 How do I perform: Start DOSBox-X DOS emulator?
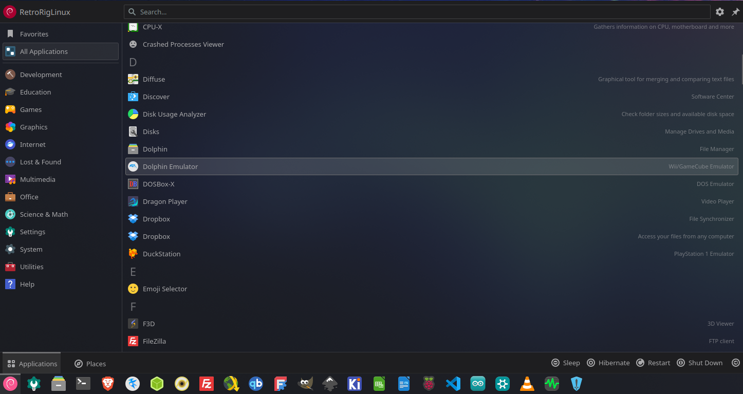[x=158, y=184]
